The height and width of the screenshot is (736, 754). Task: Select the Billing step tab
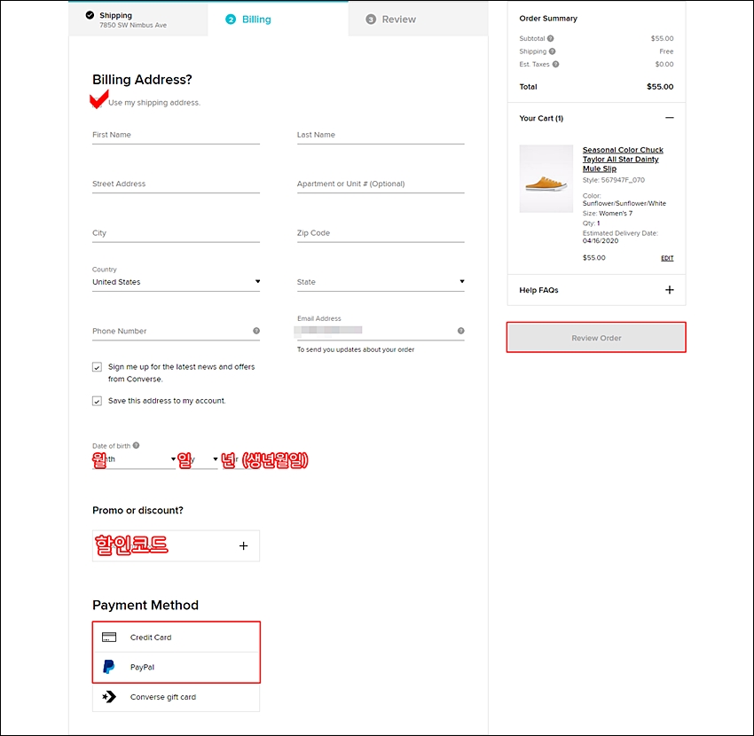pyautogui.click(x=278, y=20)
